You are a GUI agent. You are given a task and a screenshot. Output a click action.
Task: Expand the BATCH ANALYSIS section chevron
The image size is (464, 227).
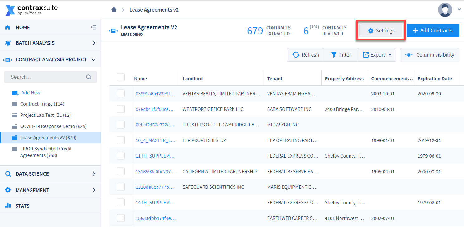(94, 43)
